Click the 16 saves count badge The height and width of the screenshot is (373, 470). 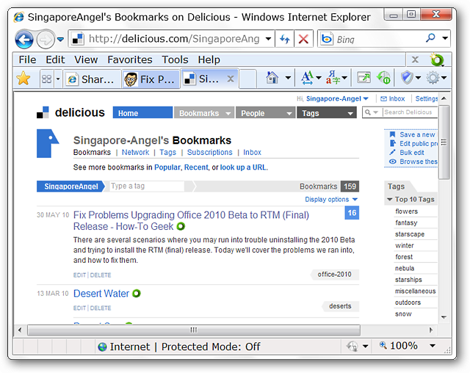point(352,213)
